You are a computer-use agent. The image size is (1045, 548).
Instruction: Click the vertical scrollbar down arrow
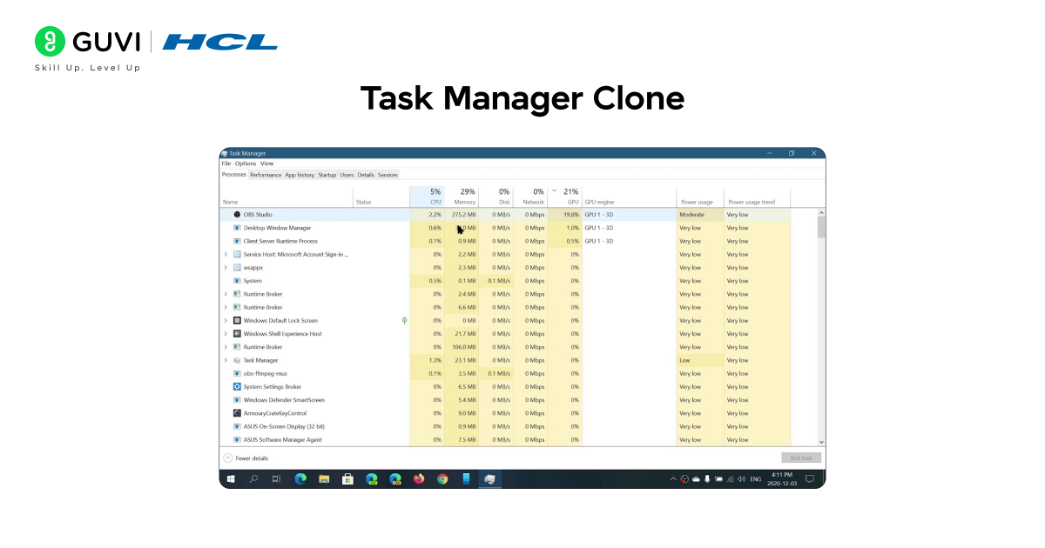[x=821, y=442]
